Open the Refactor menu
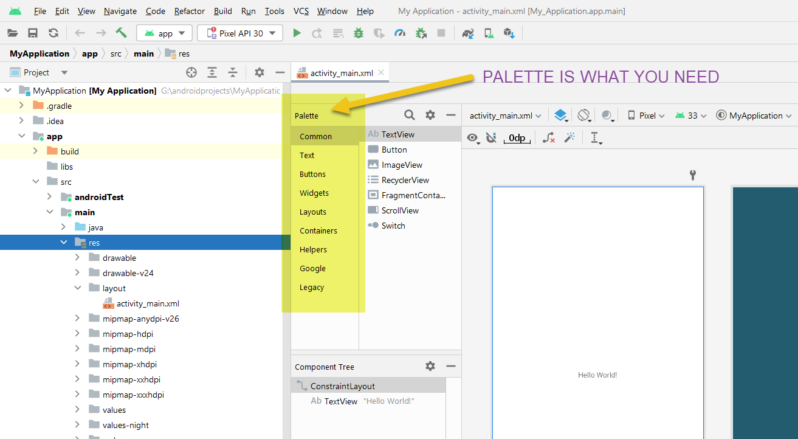 (190, 11)
